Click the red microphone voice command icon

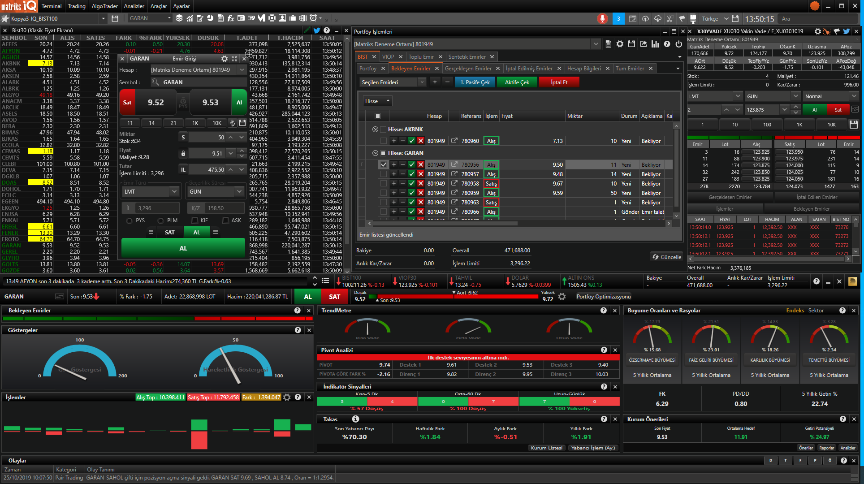click(602, 18)
